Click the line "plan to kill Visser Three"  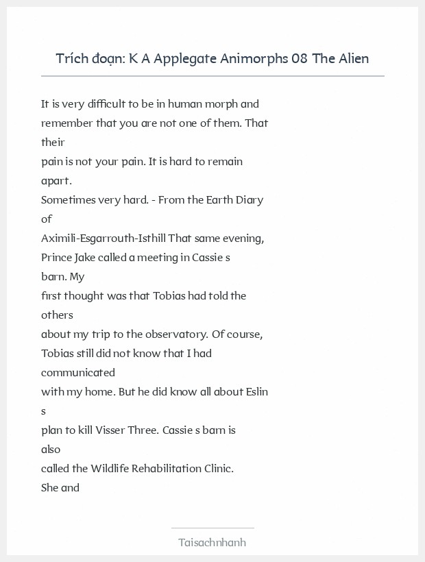click(138, 430)
